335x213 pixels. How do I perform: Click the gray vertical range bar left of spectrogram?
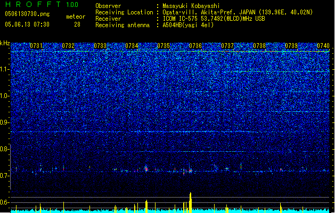(x=10, y=167)
